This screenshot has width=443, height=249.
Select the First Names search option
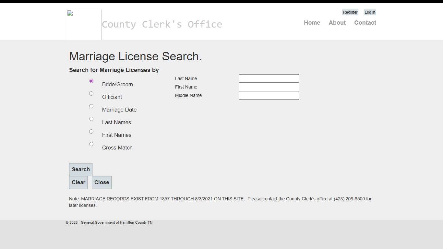click(91, 131)
